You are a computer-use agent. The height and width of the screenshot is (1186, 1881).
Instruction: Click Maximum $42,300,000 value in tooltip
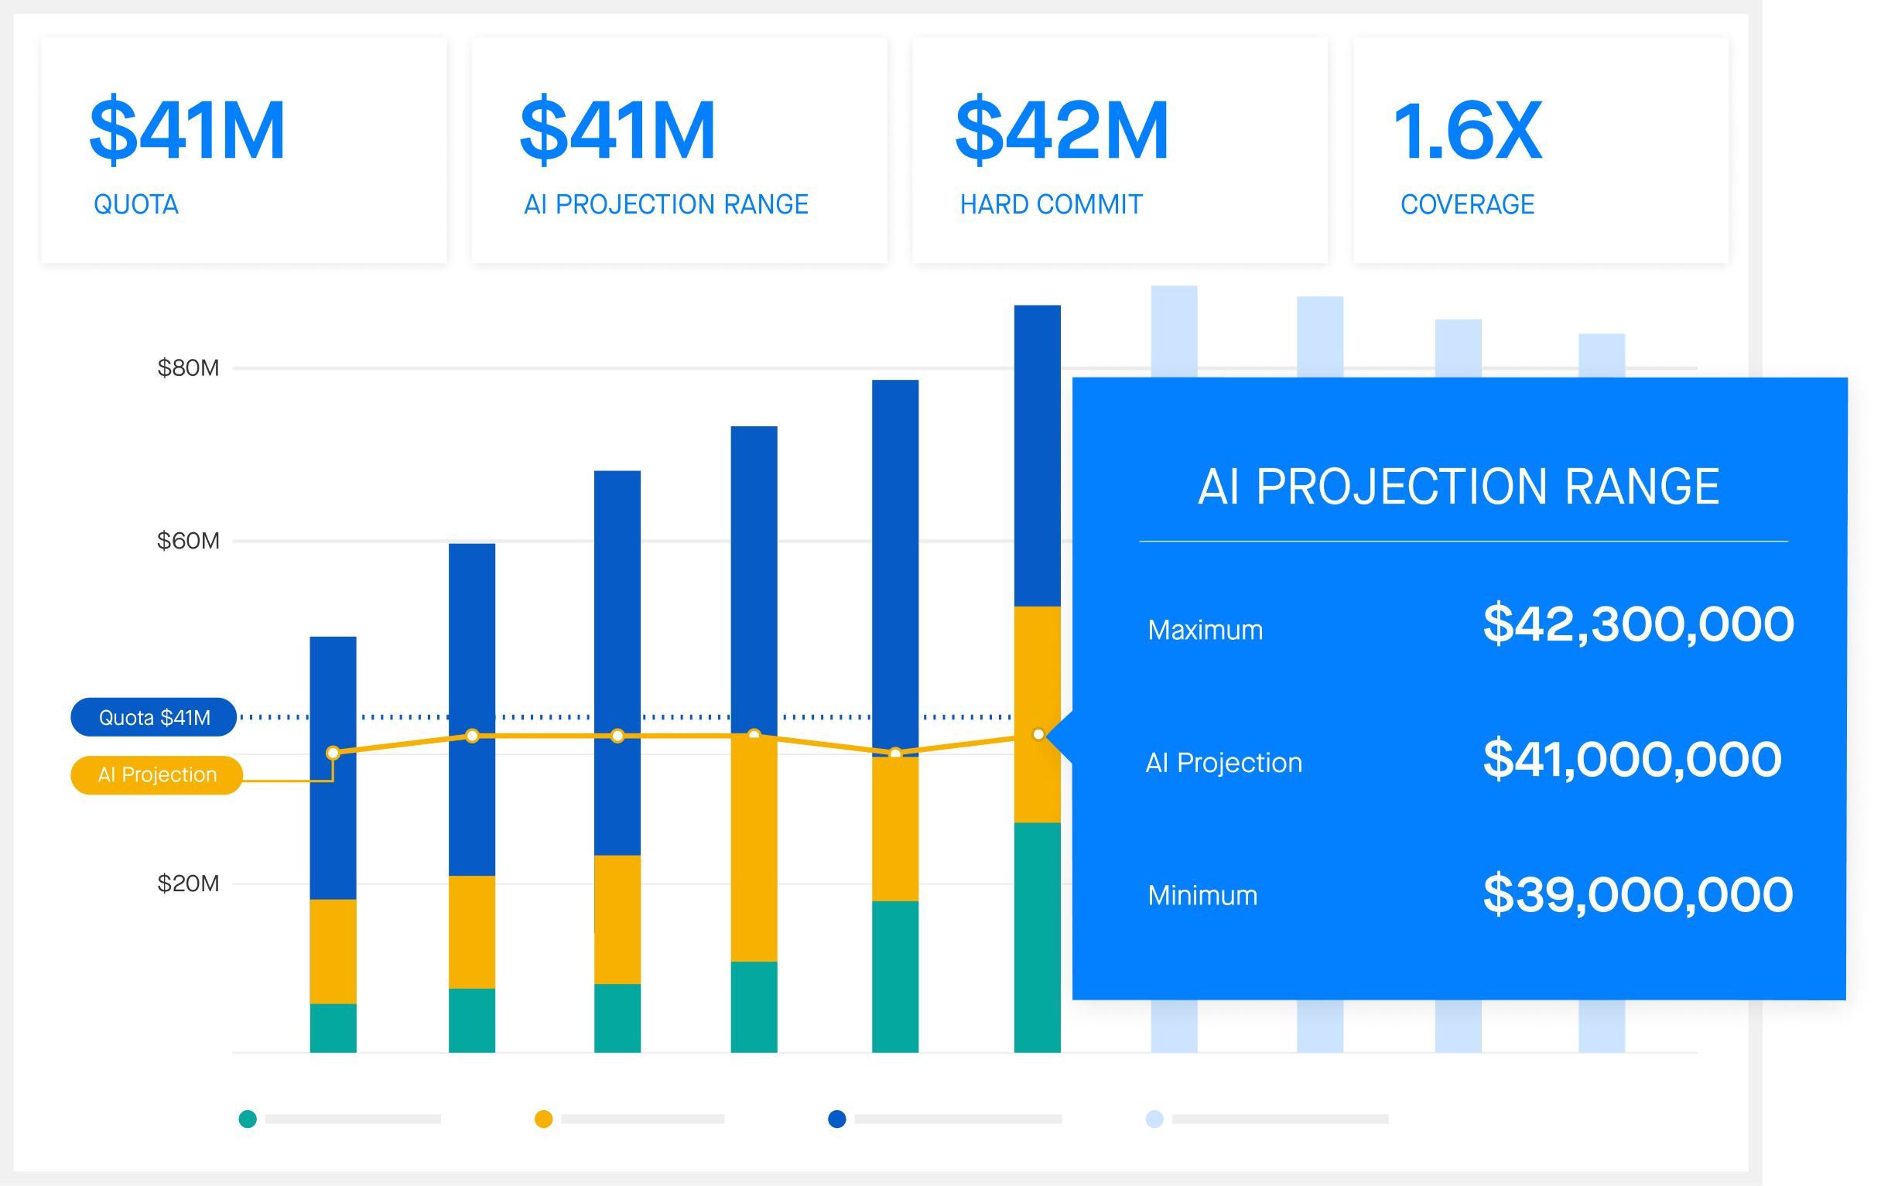click(1637, 625)
